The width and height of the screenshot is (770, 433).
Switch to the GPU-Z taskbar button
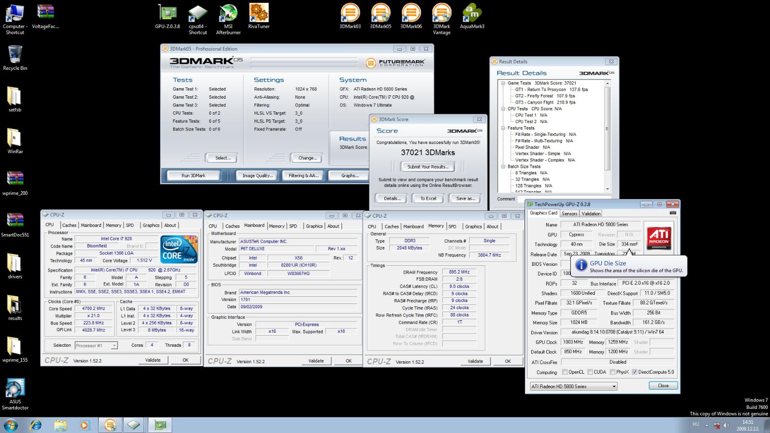click(160, 425)
